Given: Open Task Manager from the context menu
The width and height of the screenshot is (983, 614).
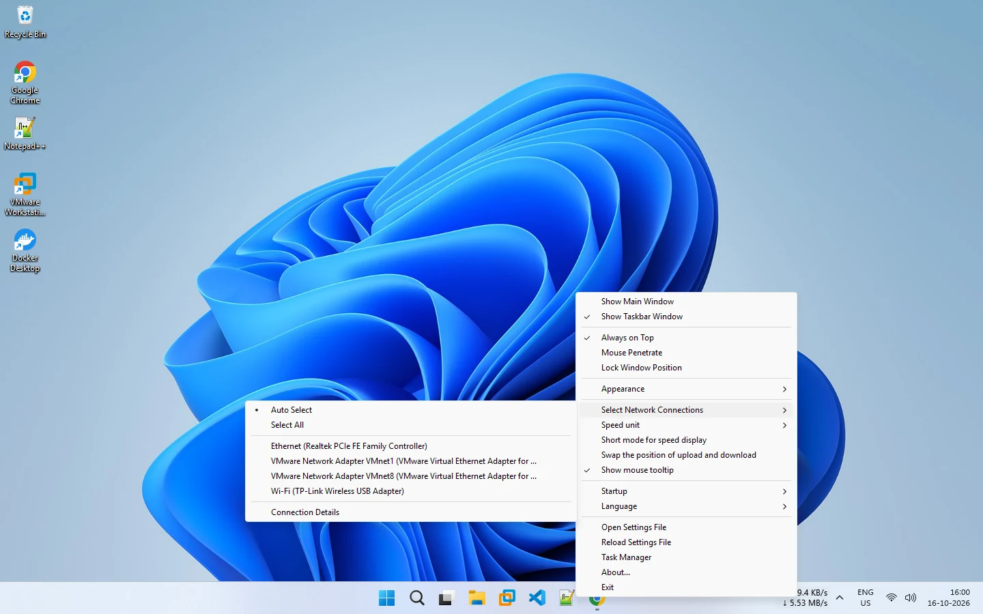Looking at the screenshot, I should (686, 557).
